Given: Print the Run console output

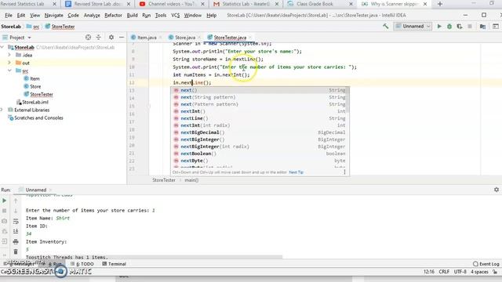Looking at the screenshot, I should [x=16, y=242].
